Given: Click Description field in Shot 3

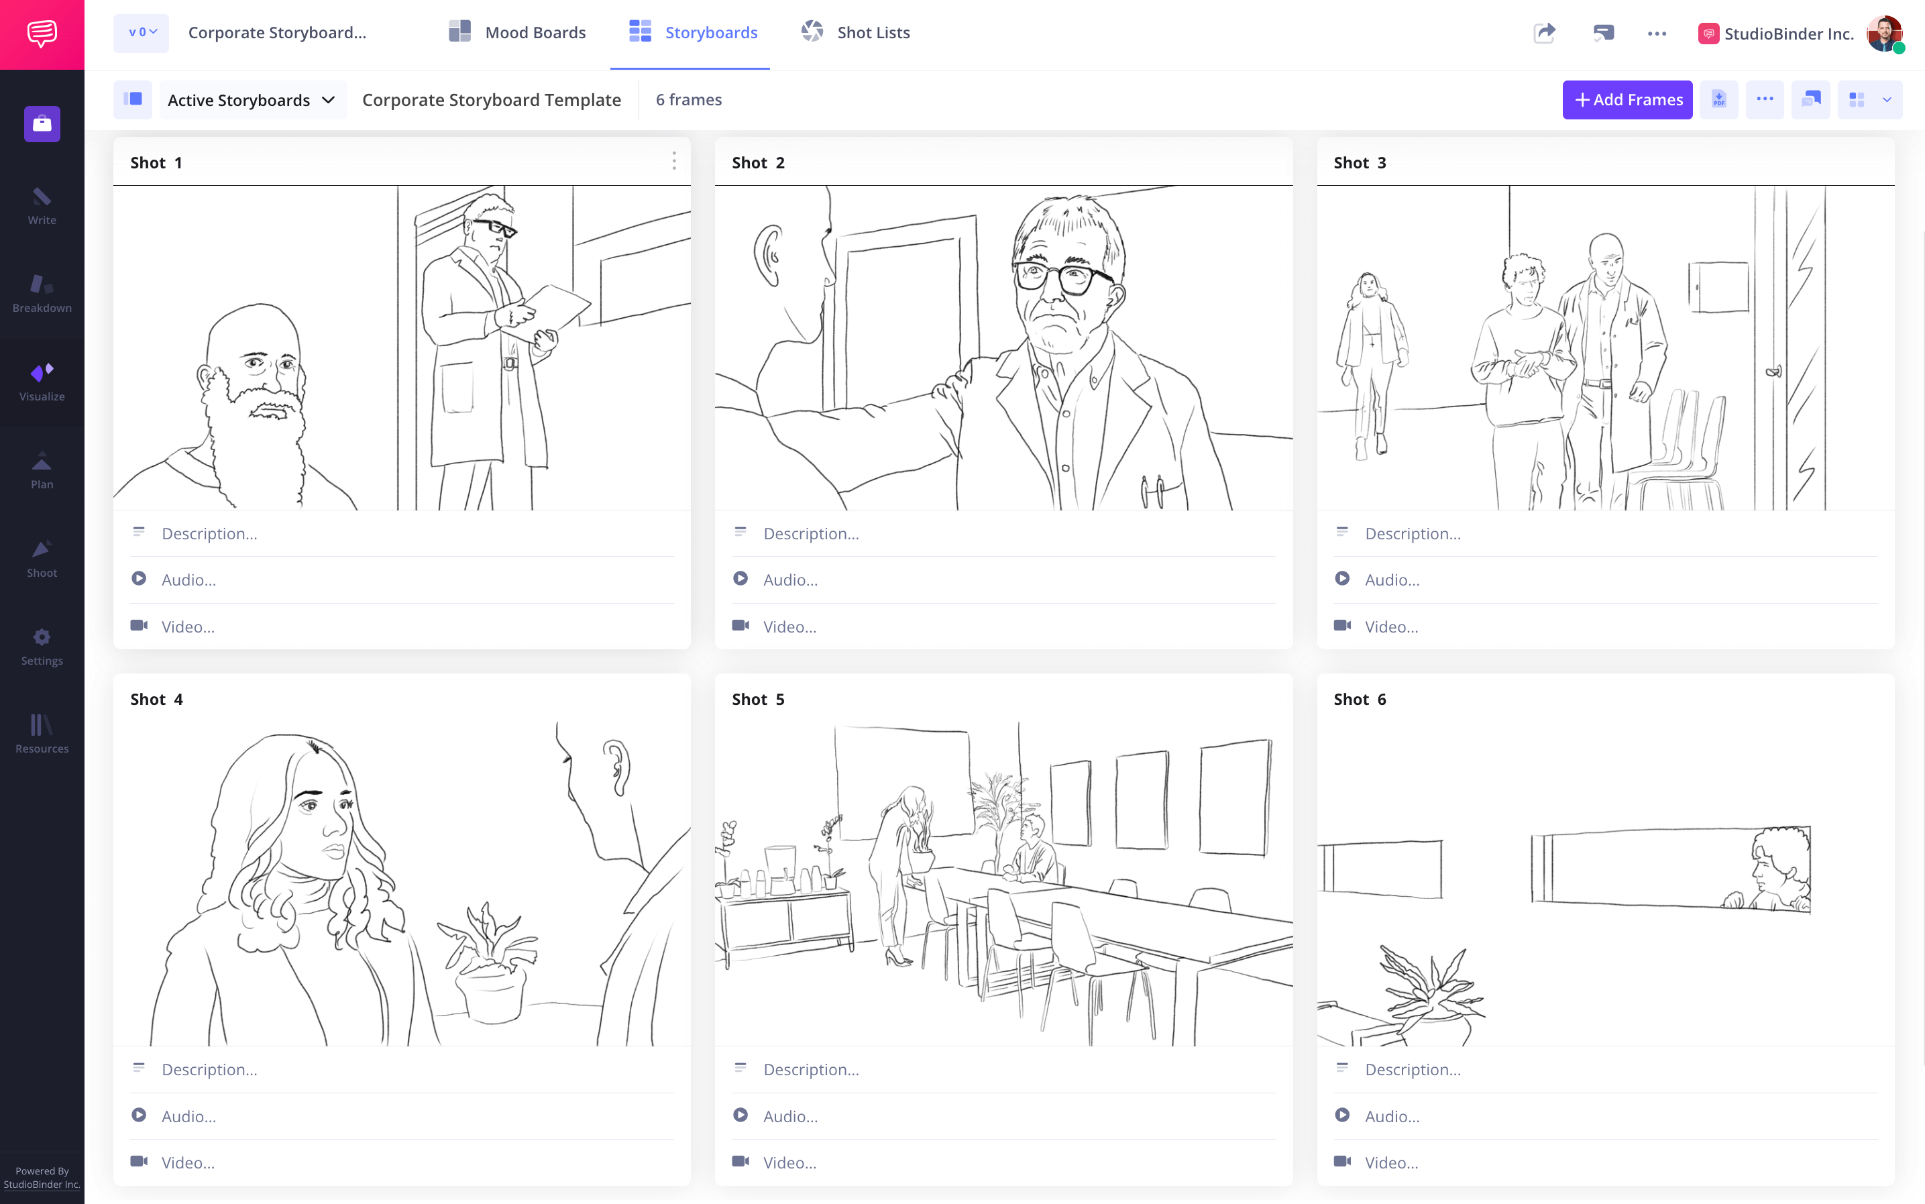Looking at the screenshot, I should pos(1413,533).
